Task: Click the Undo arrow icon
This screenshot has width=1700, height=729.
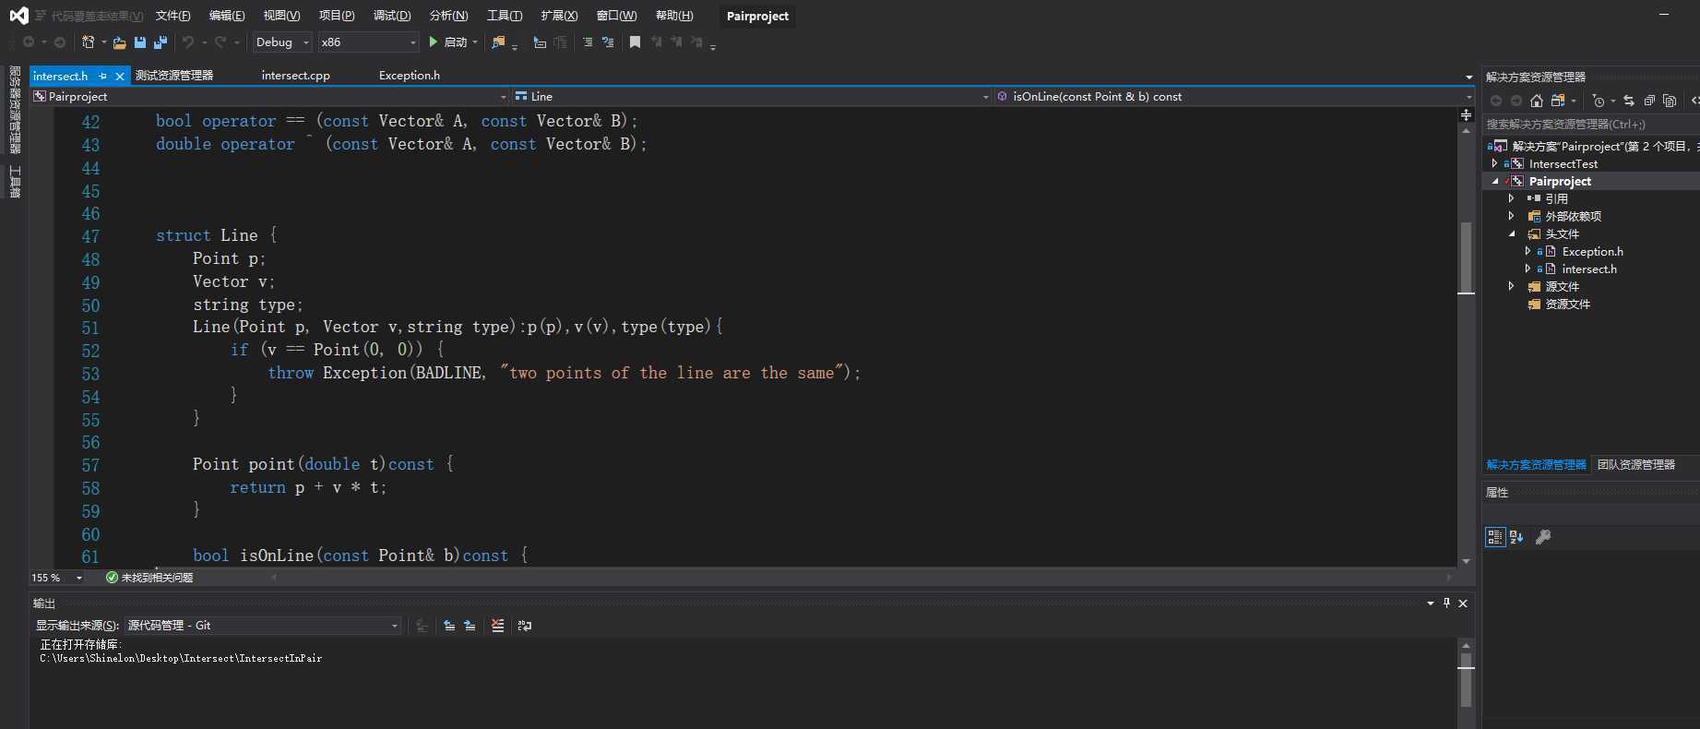Action: [x=188, y=42]
